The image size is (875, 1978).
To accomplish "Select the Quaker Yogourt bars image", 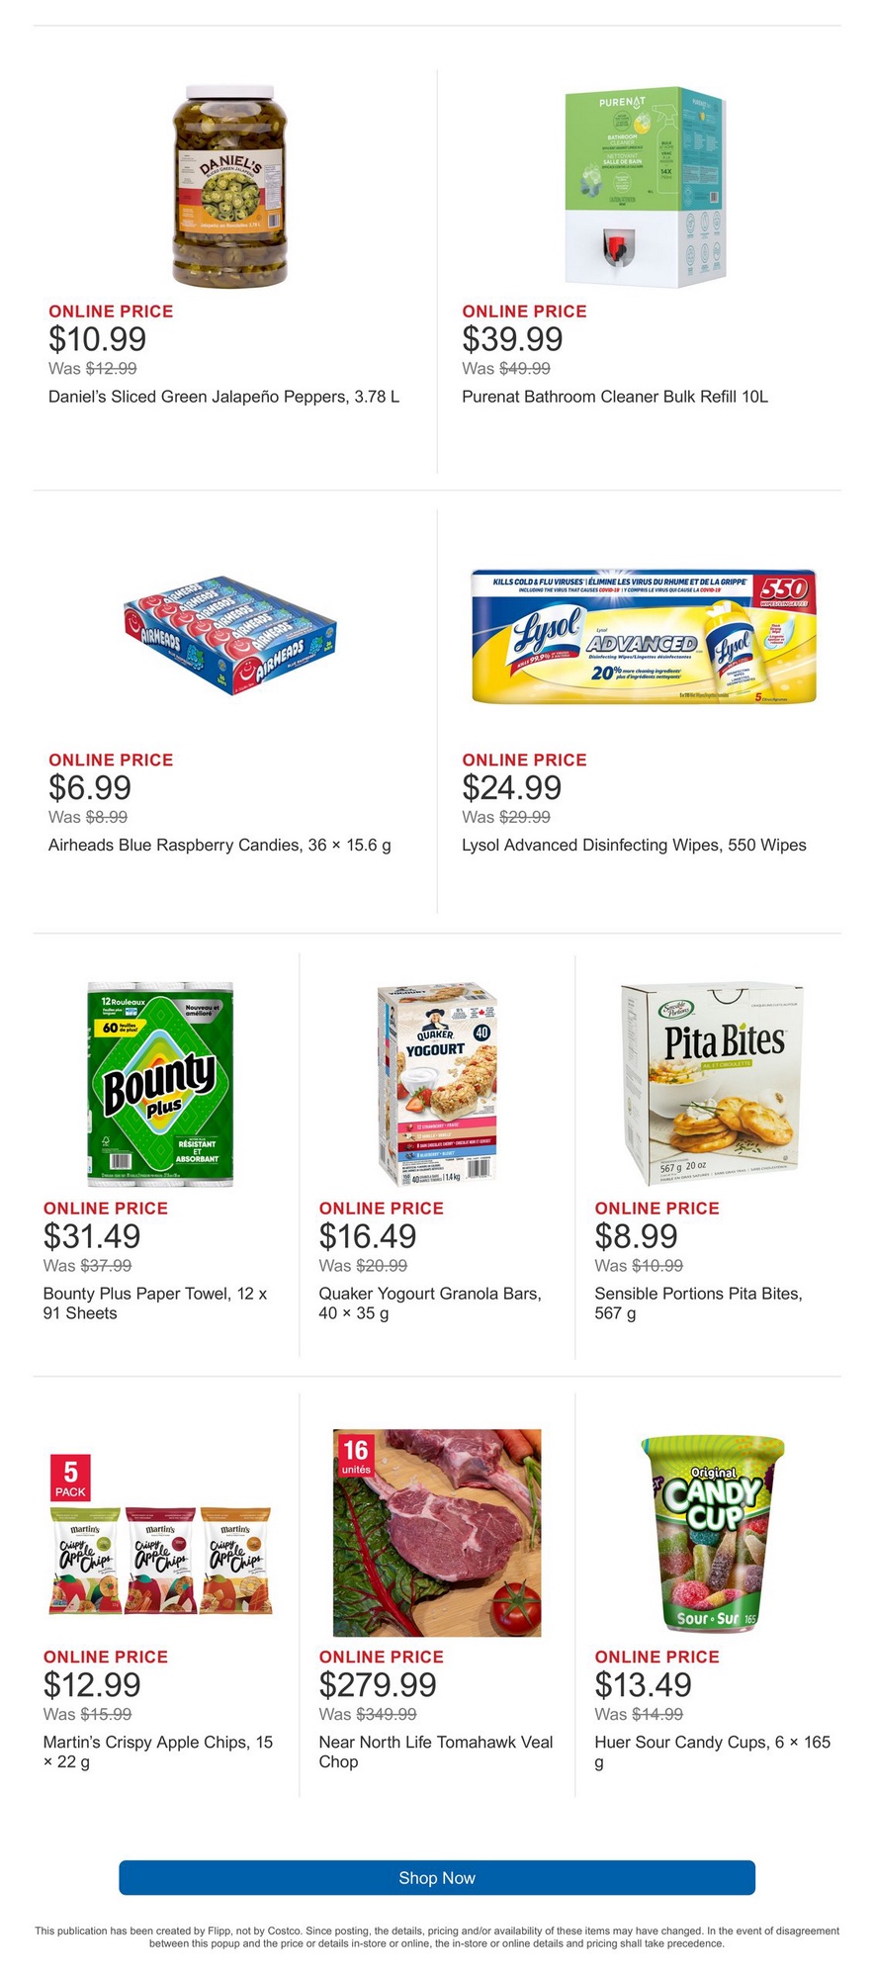I will [x=437, y=1084].
